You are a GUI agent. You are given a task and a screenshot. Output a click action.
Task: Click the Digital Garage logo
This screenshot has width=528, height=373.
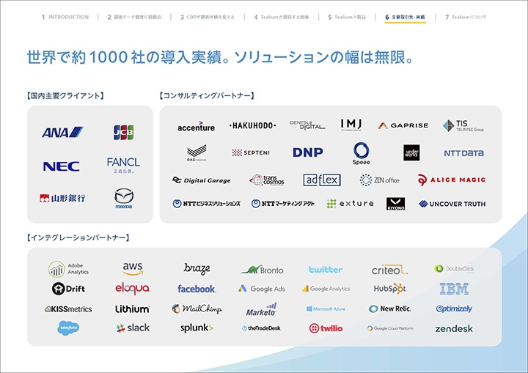coord(202,180)
